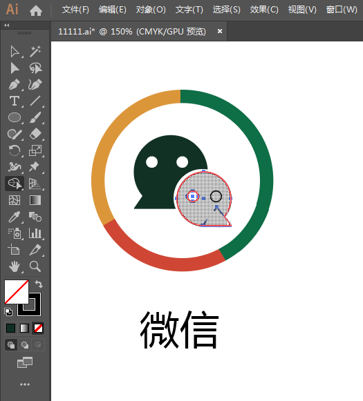Select the Artboard tool
363x401 pixels.
pos(14,250)
